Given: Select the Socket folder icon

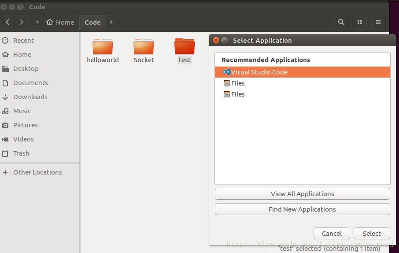Looking at the screenshot, I should pyautogui.click(x=144, y=46).
